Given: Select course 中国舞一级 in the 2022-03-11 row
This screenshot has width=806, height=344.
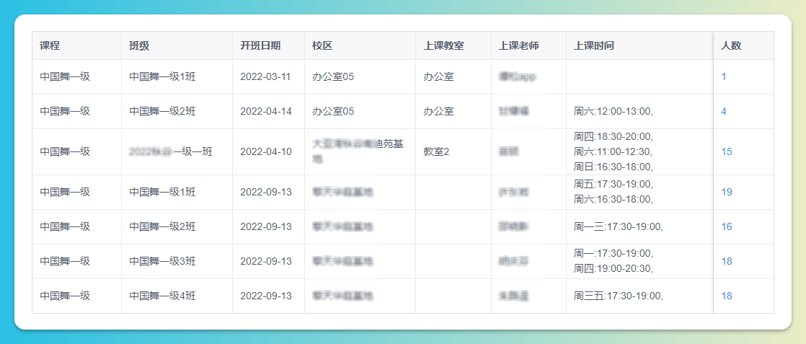Looking at the screenshot, I should 66,77.
